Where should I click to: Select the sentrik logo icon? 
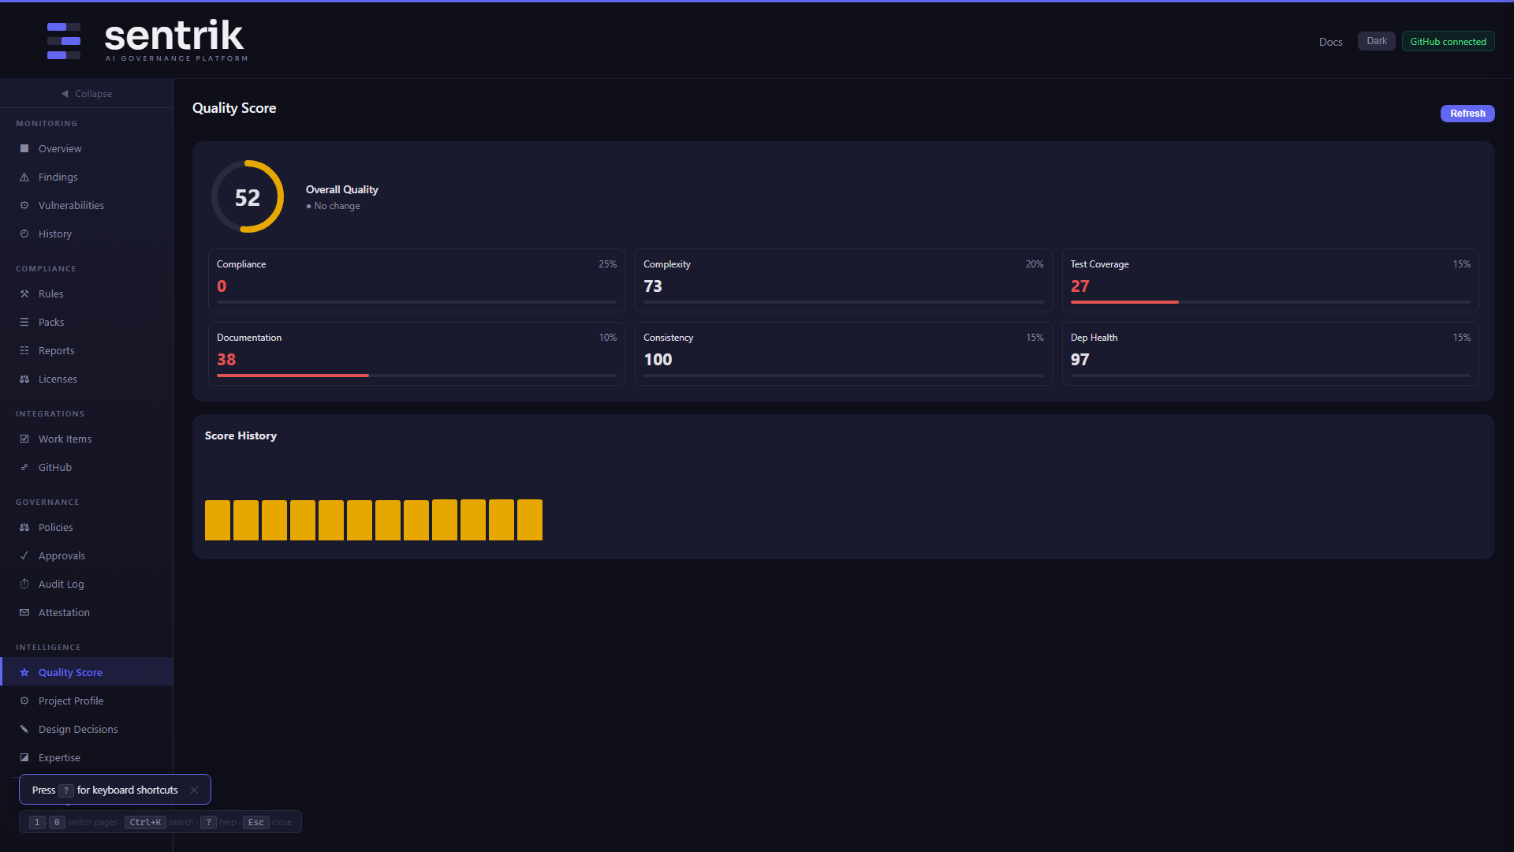click(63, 40)
